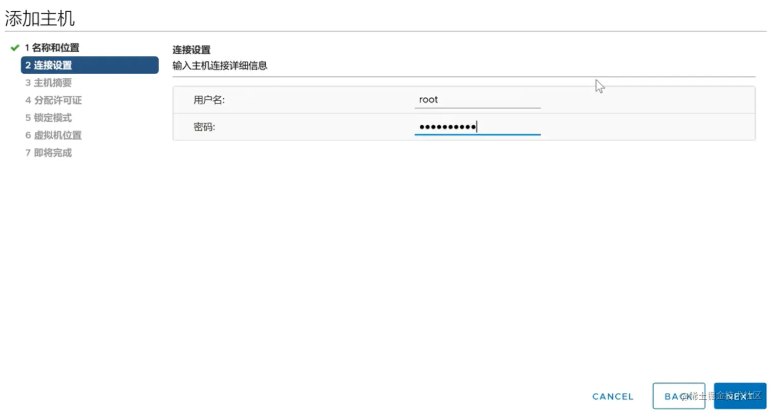The width and height of the screenshot is (774, 413).
Task: Cancel the add host wizard
Action: (613, 397)
